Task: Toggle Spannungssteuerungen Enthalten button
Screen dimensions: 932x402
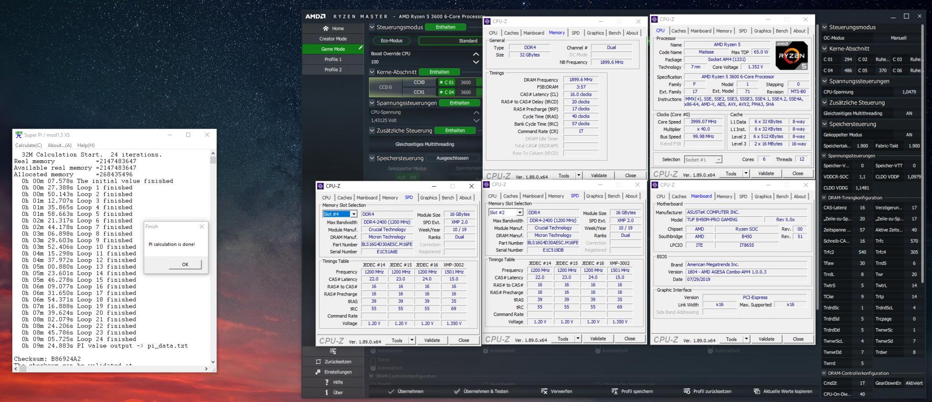Action: [459, 103]
